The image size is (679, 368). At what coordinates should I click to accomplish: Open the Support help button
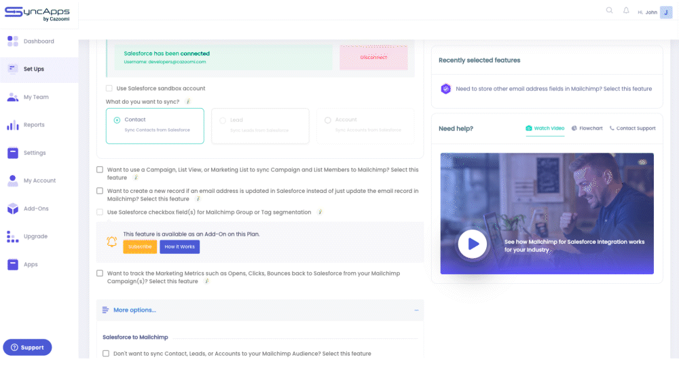click(x=27, y=347)
